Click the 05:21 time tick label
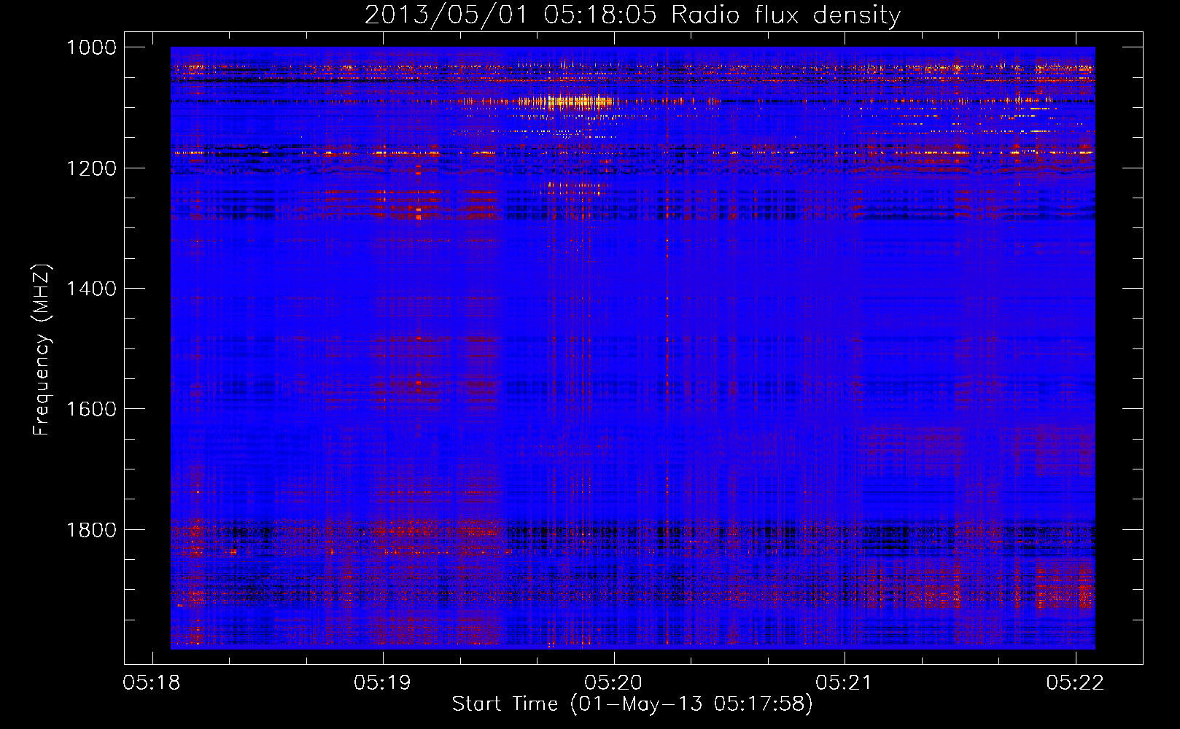Image resolution: width=1180 pixels, height=729 pixels. tap(844, 683)
